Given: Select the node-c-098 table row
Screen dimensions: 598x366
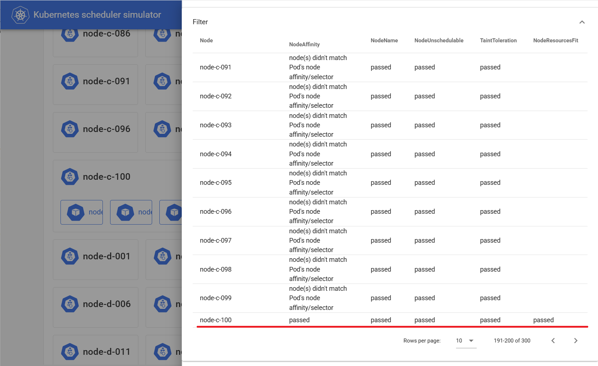Looking at the screenshot, I should [x=390, y=269].
